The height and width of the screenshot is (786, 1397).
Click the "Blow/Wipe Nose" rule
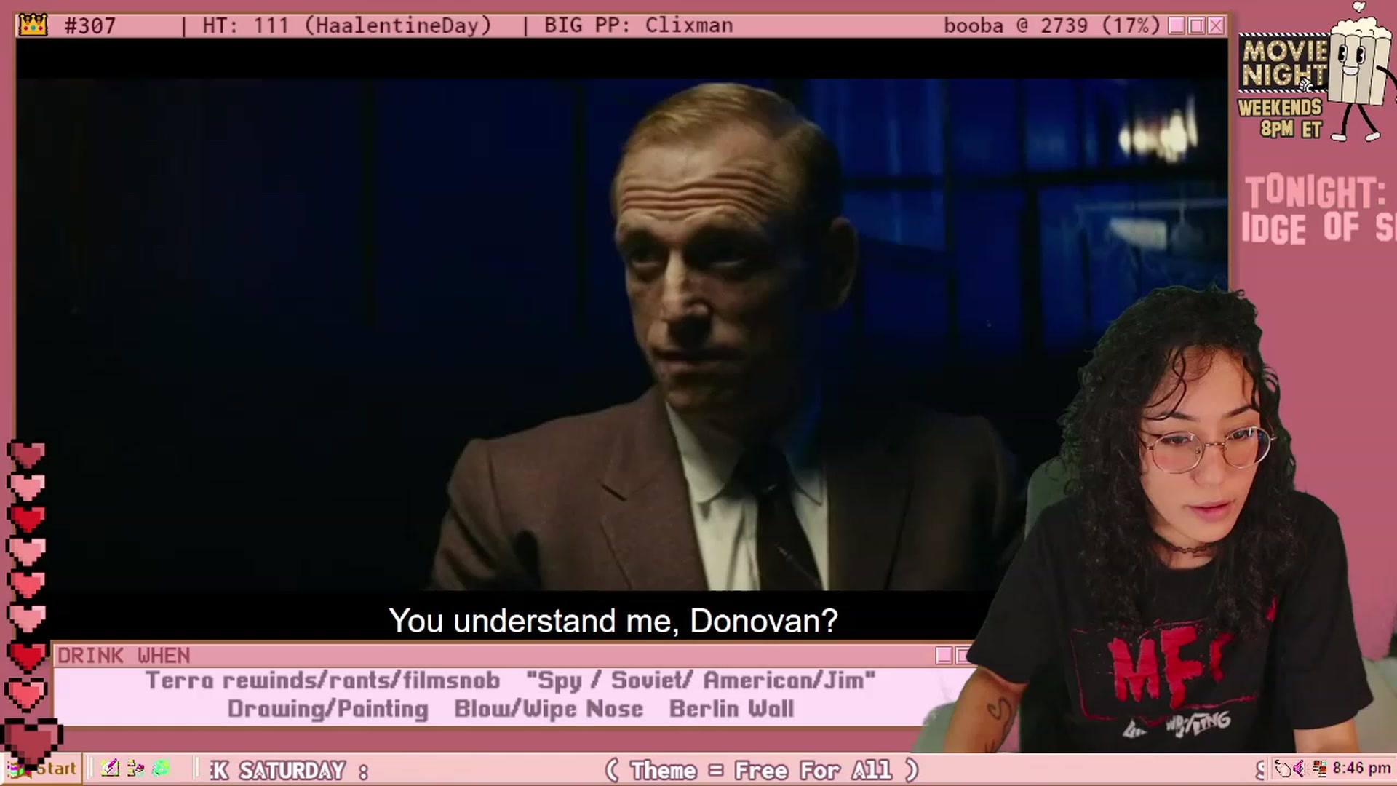point(549,709)
